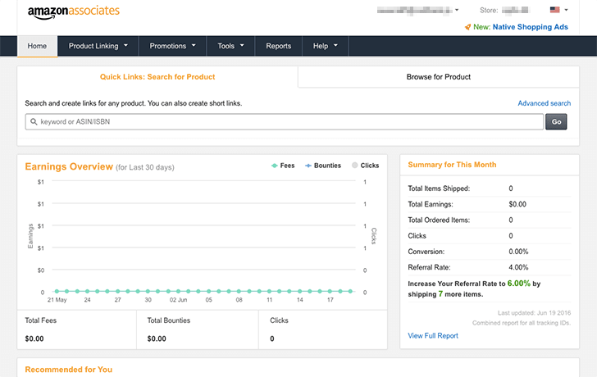
Task: Open the Tools dropdown menu
Action: (230, 46)
